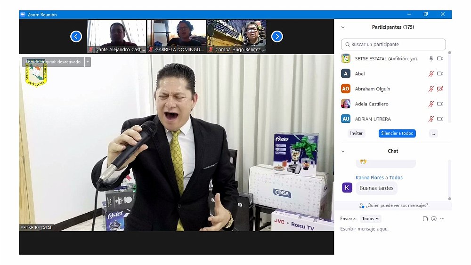This screenshot has width=471, height=265.
Task: Go to the next video thumbnails page
Action: pyautogui.click(x=277, y=36)
